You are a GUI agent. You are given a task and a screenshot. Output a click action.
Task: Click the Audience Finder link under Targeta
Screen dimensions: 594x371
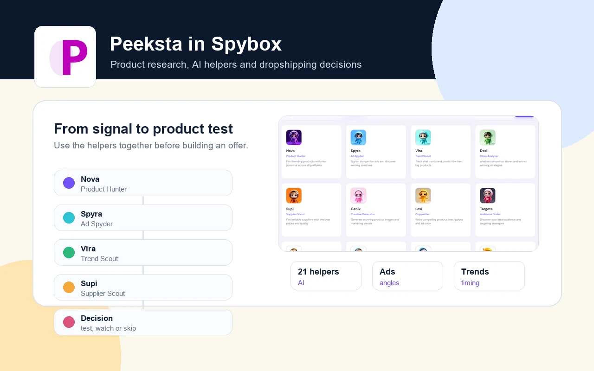point(490,214)
